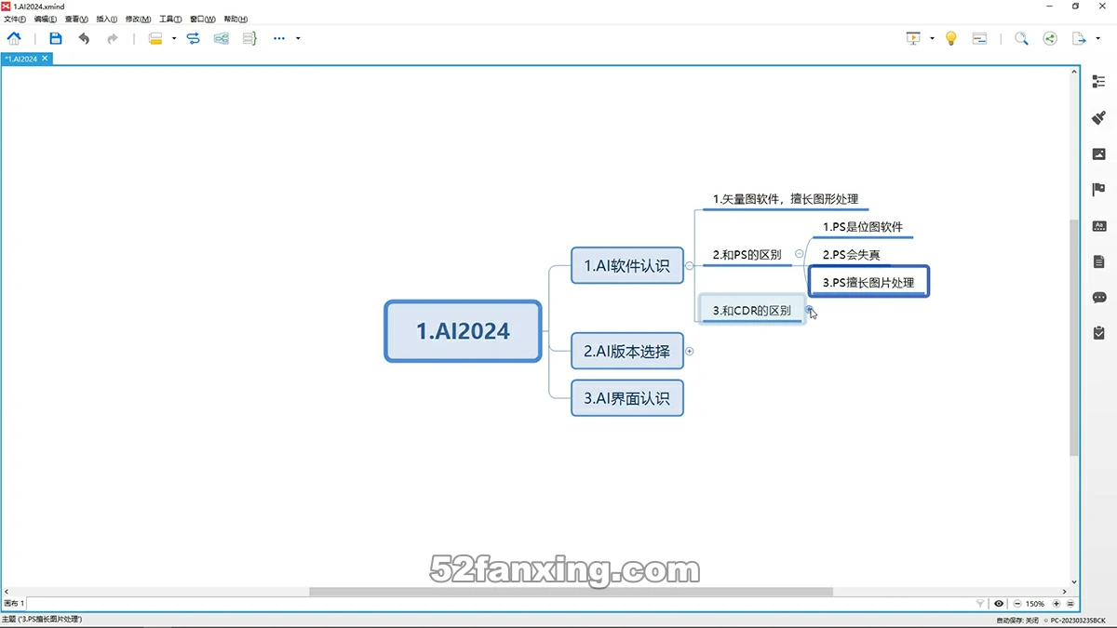Image resolution: width=1117 pixels, height=628 pixels.
Task: Open the Markers flag panel
Action: [1098, 190]
